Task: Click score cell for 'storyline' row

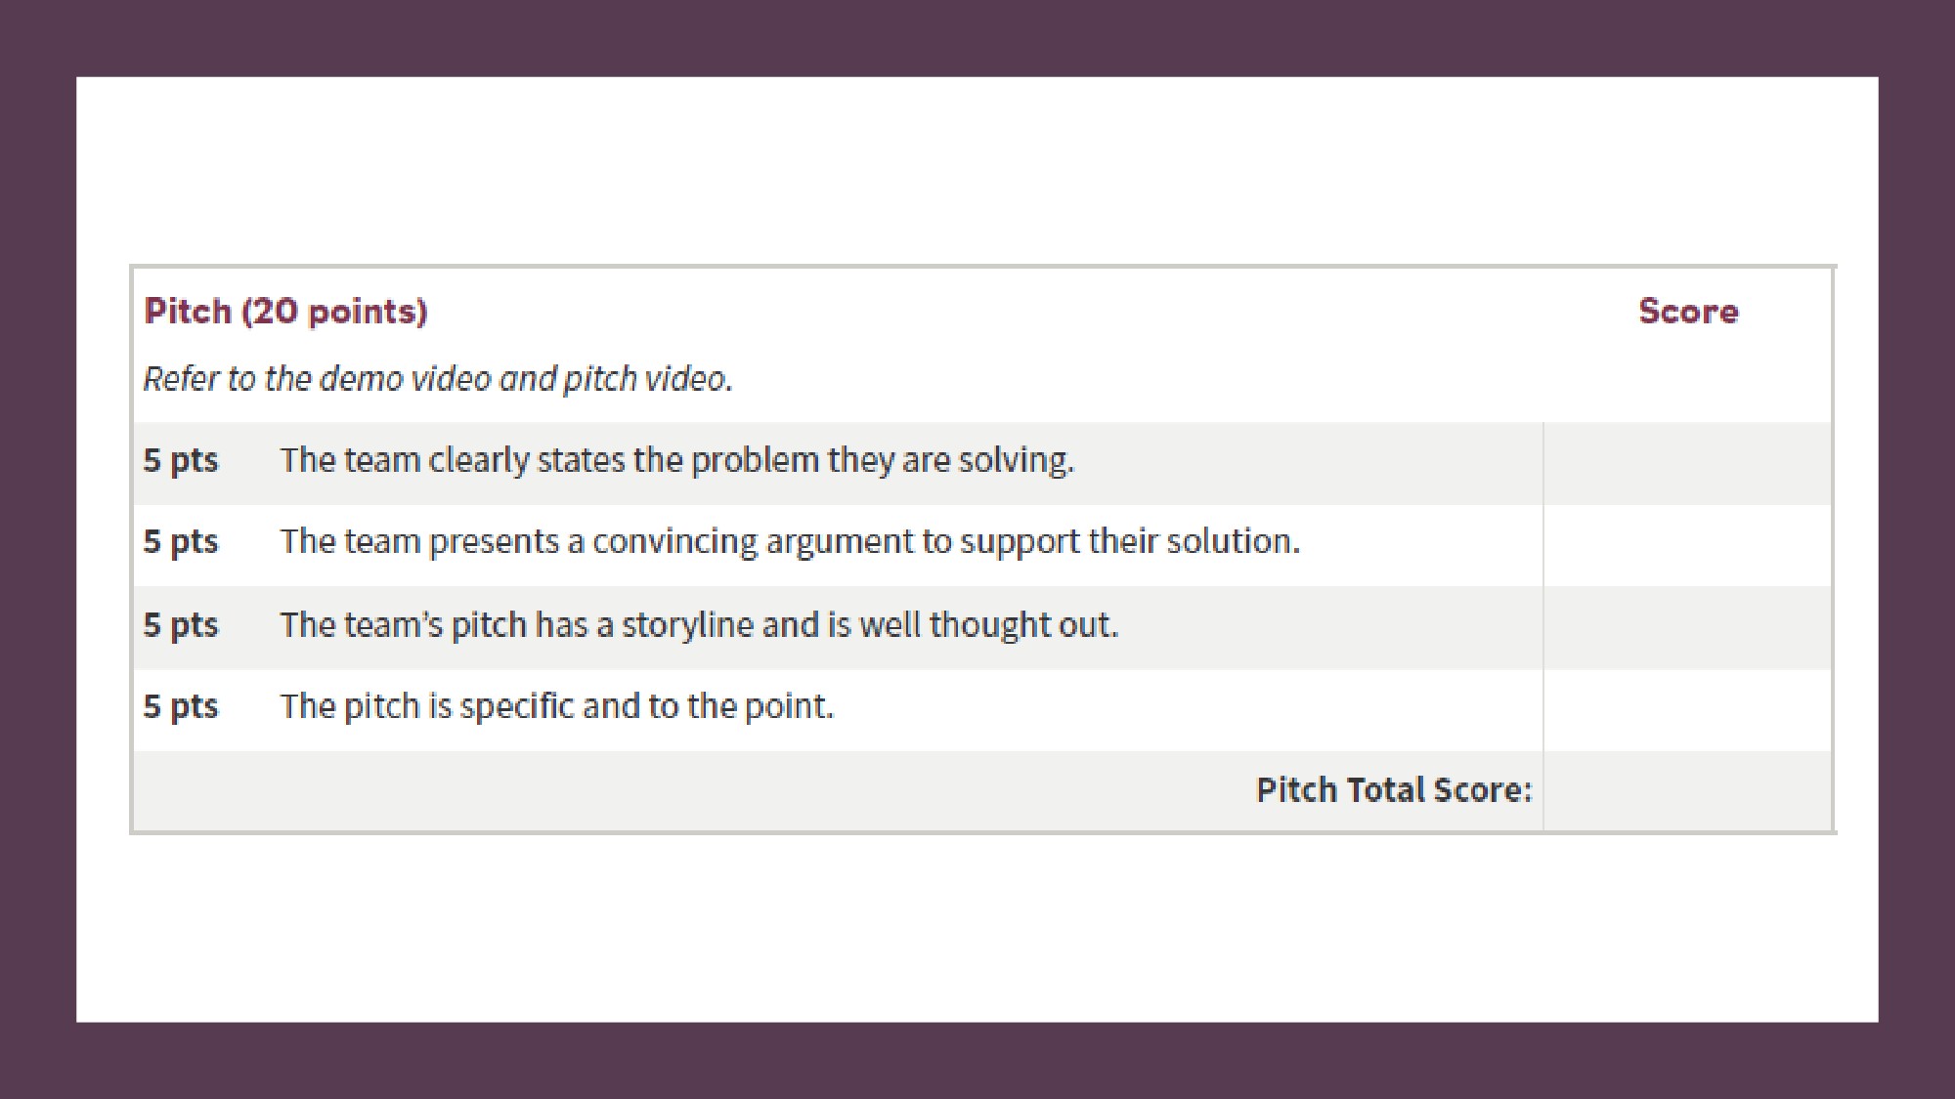Action: 1687,627
